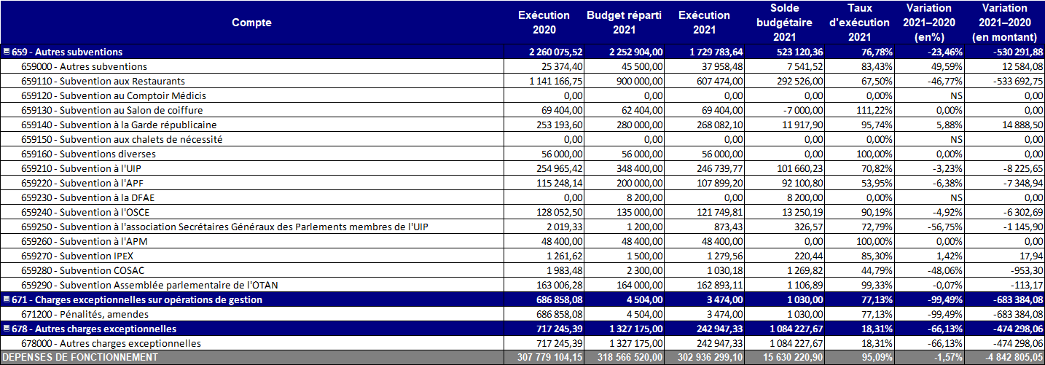Select the DEPENSES DE FONCTIONNEMENT total row label

pos(79,357)
